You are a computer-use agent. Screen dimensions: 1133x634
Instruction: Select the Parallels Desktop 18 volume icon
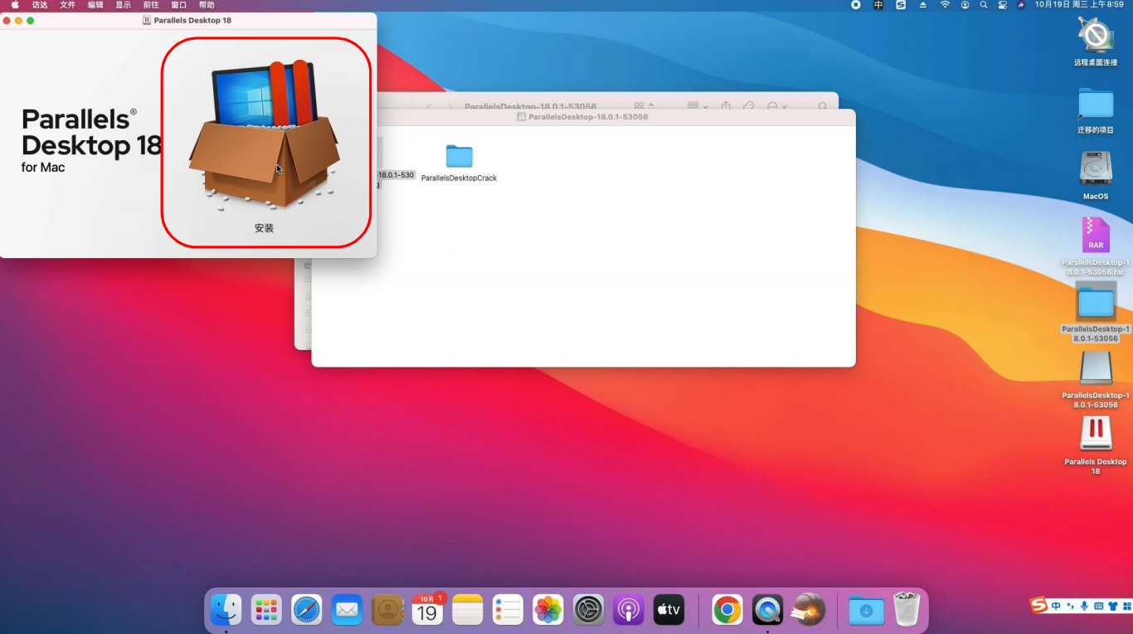click(1096, 434)
